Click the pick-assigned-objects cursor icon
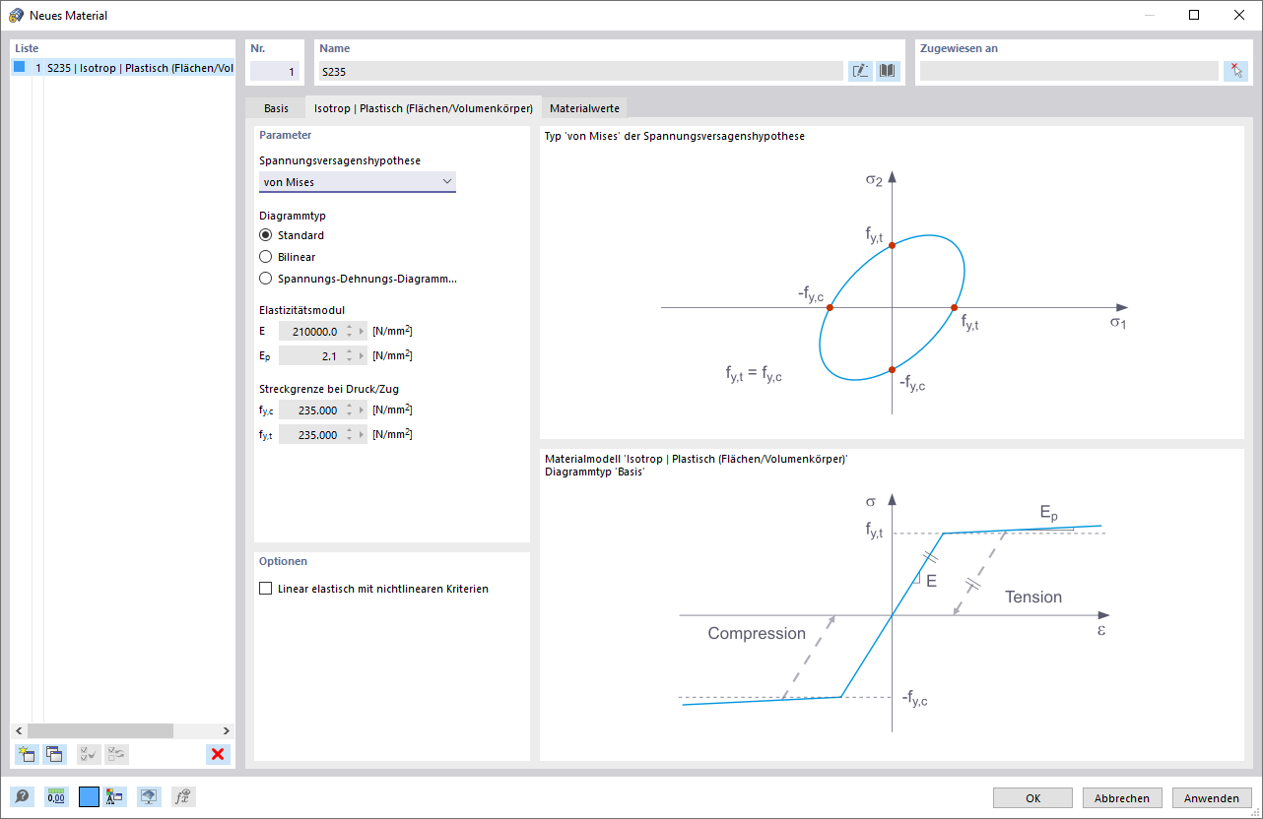This screenshot has height=819, width=1263. click(1236, 71)
